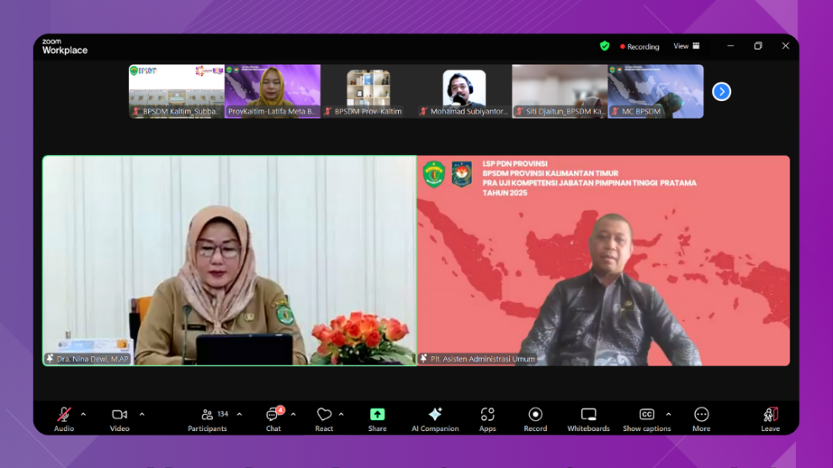Viewport: 833px width, 468px height.
Task: Click muted mic icon on Siti Djaitun
Action: click(519, 112)
